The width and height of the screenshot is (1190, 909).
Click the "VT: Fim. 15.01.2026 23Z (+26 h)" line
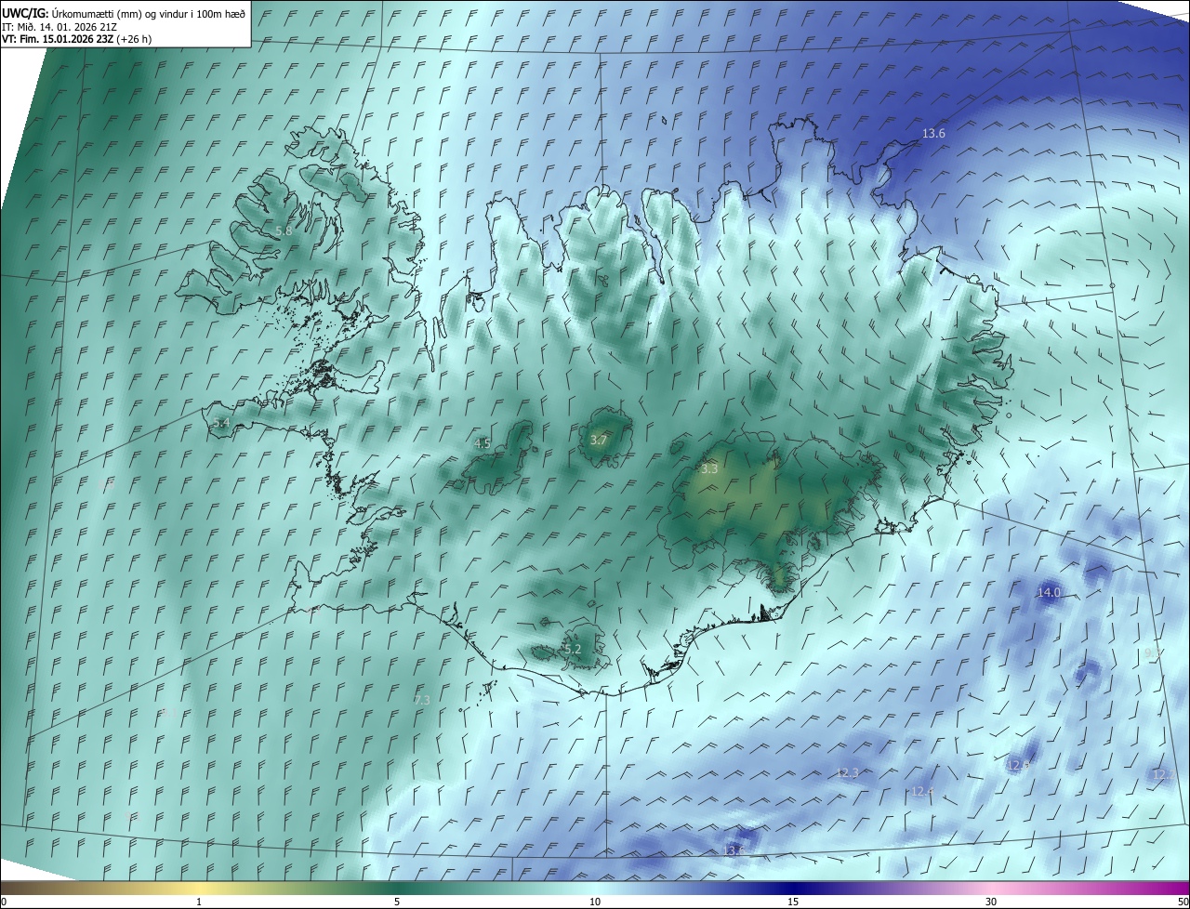tap(77, 39)
